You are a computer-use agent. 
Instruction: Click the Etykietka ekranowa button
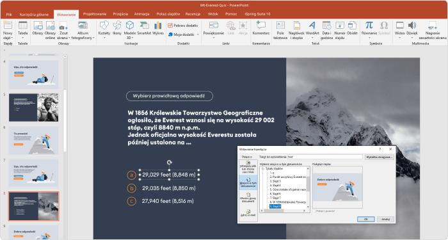379,157
